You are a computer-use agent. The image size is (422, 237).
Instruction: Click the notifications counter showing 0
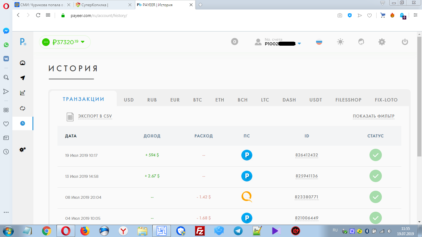coord(234,42)
